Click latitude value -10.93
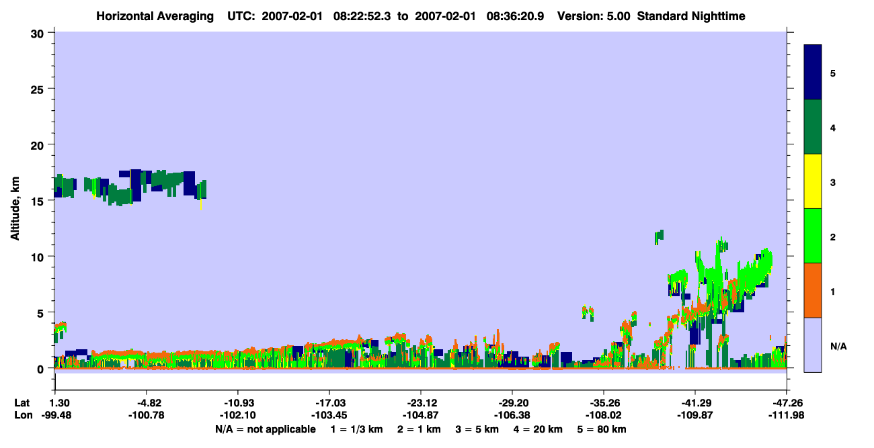 pyautogui.click(x=237, y=403)
